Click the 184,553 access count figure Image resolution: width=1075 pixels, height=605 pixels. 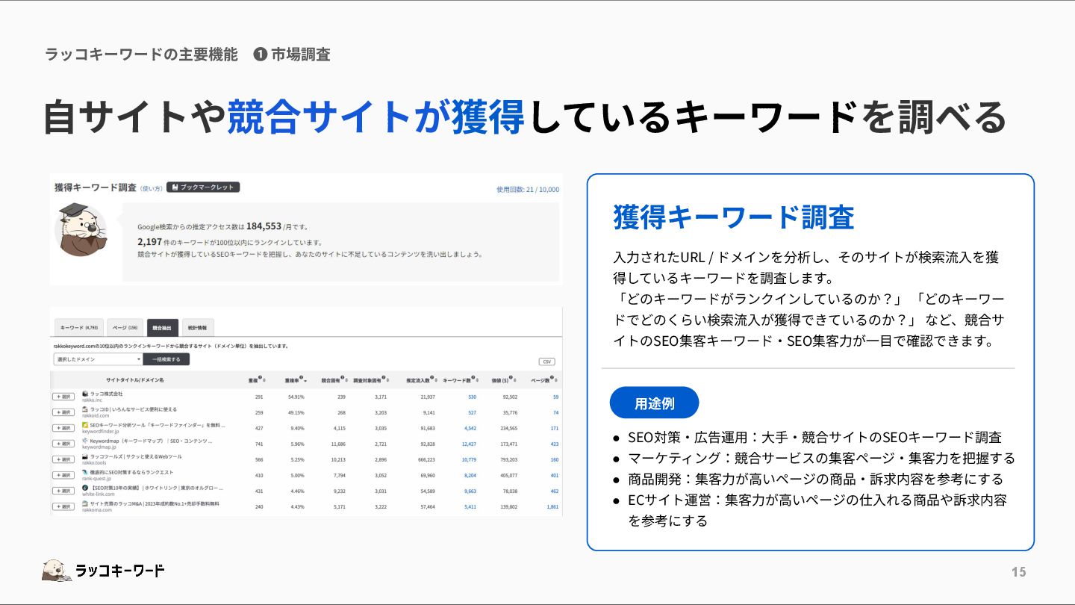click(264, 226)
